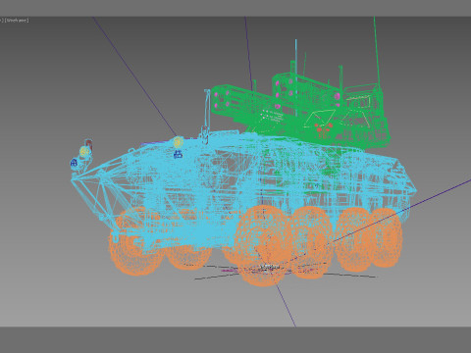
Task: Open the Wireframe viewport shading menu
Action: 17,21
